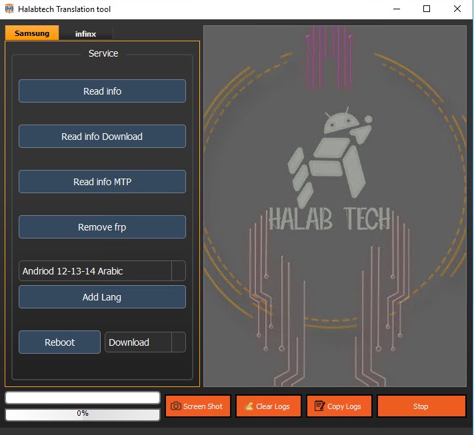
Task: Maximize the Halabtech Translation tool window
Action: click(427, 9)
